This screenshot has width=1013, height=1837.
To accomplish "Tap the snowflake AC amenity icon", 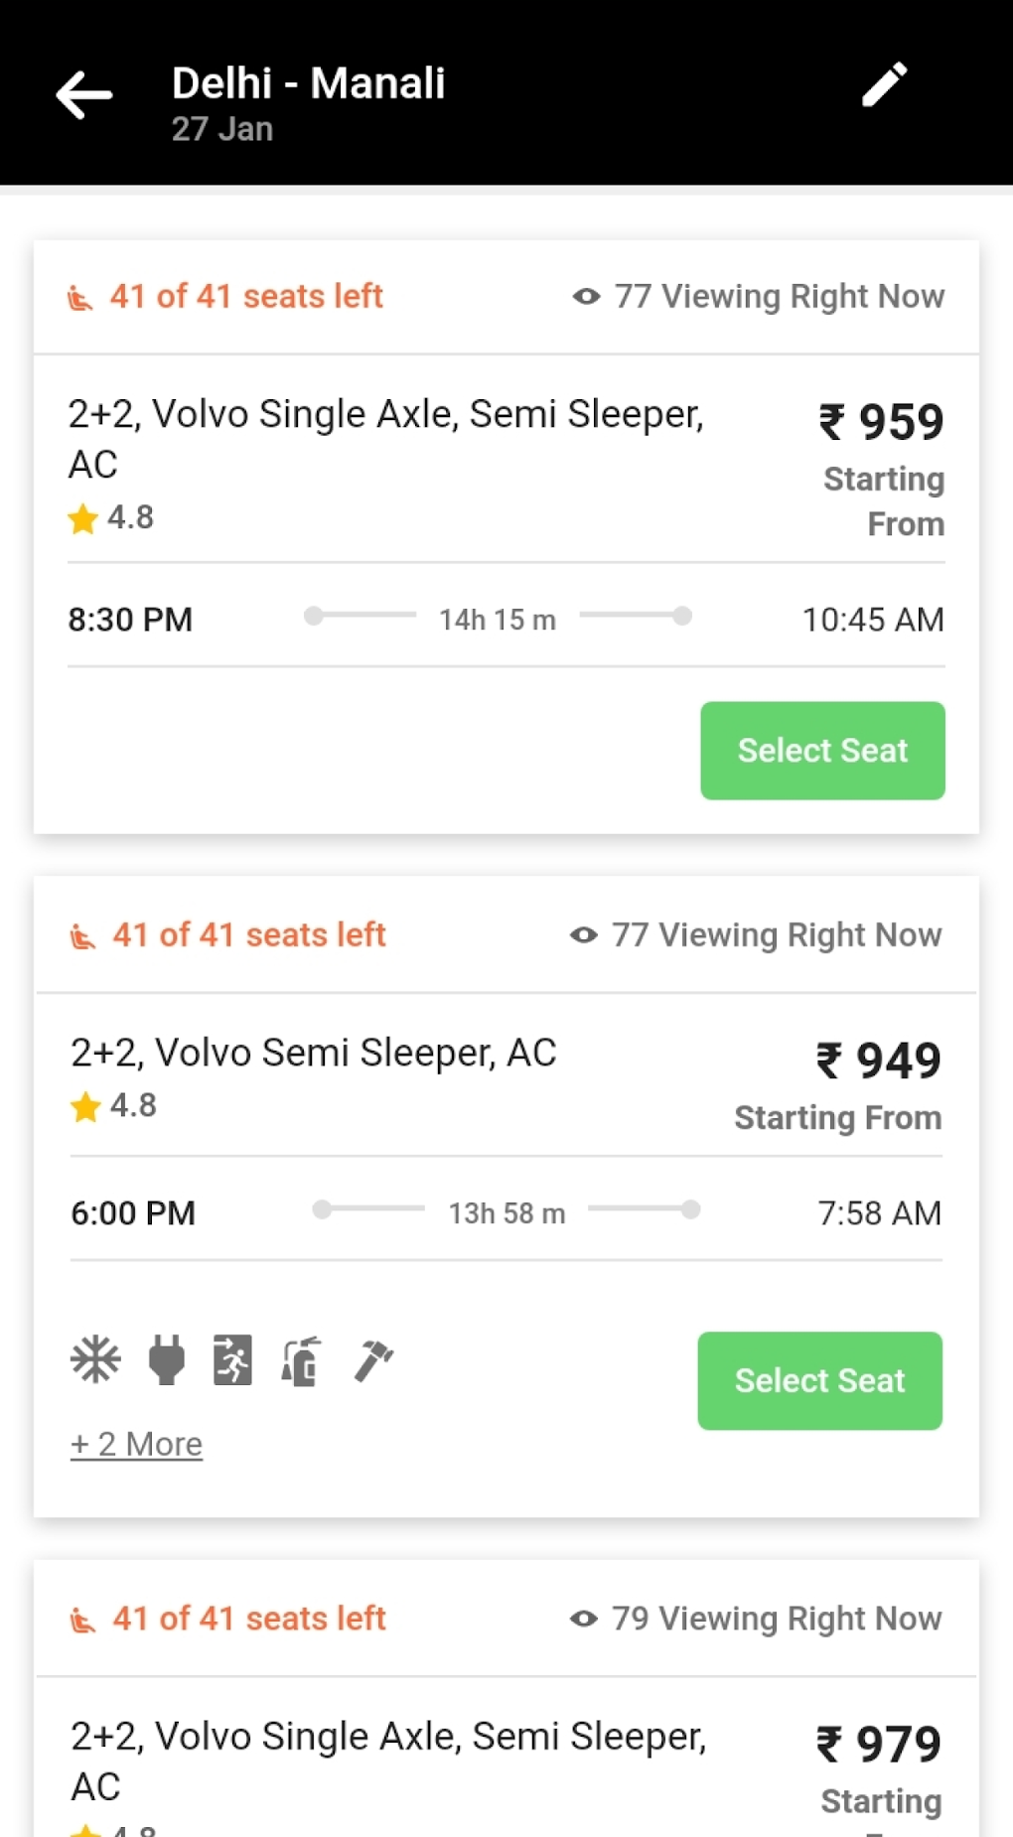I will coord(95,1359).
